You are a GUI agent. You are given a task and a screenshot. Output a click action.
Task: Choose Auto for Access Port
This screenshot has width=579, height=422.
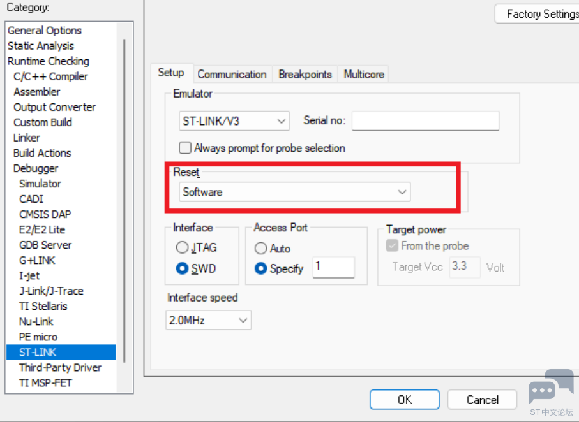pos(260,248)
